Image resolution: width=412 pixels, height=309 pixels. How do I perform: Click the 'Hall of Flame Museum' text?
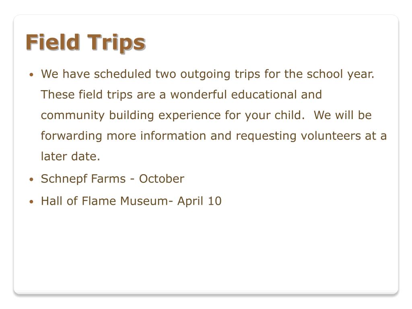click(x=105, y=201)
